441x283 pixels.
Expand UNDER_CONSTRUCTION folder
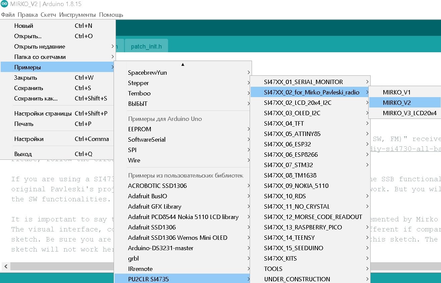click(x=310, y=279)
